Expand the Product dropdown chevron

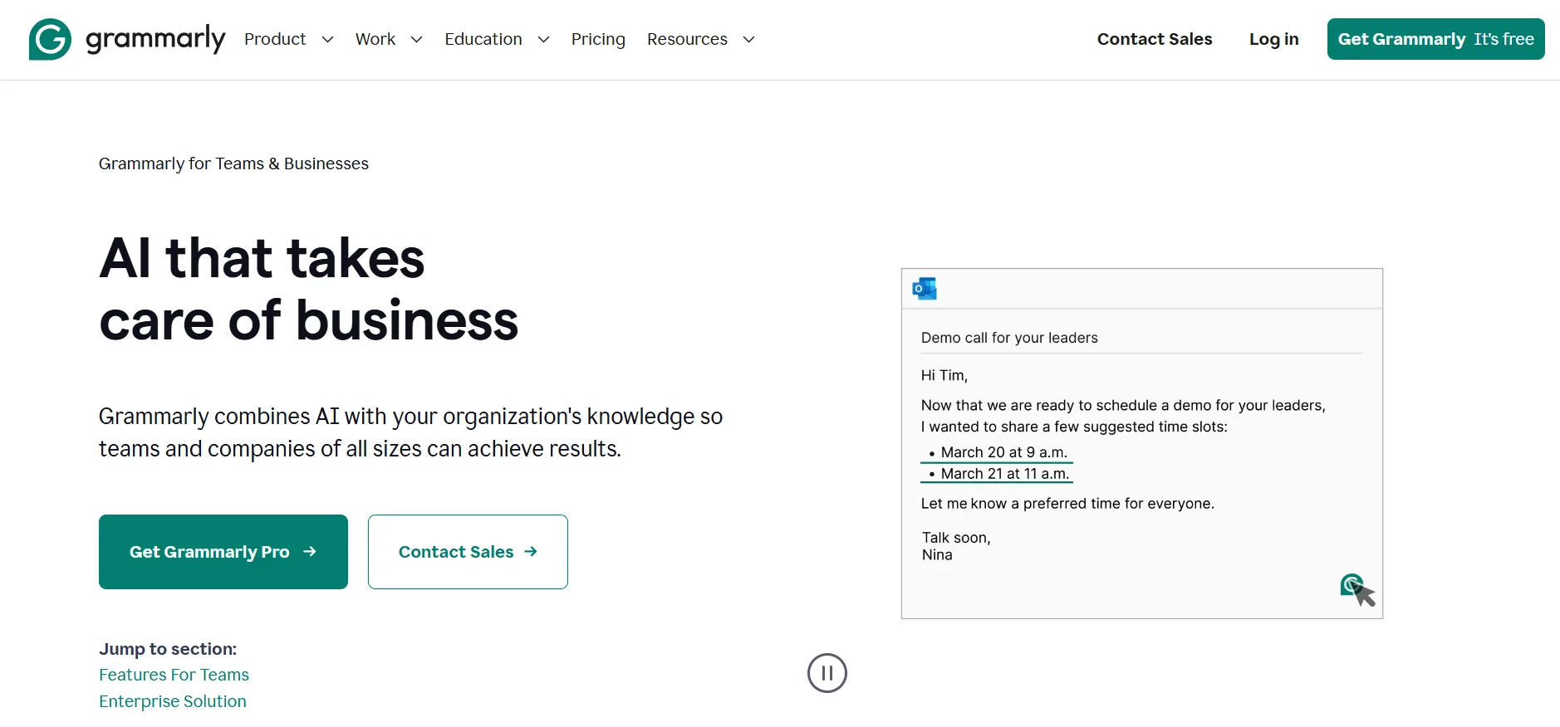(327, 40)
